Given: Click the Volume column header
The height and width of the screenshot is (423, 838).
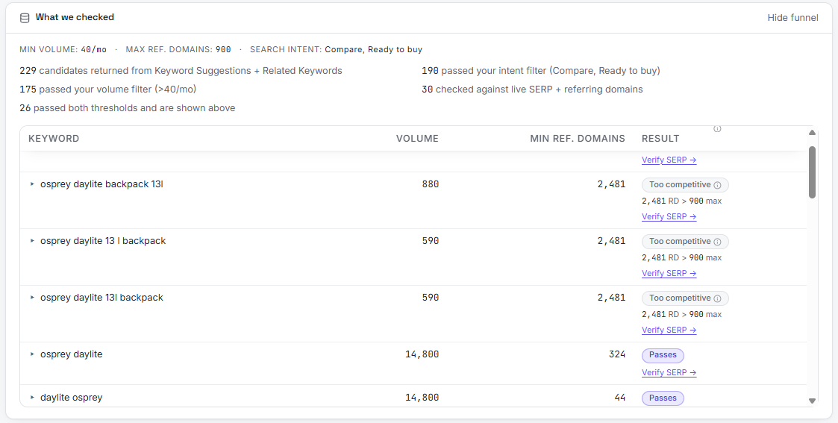Looking at the screenshot, I should [x=417, y=138].
